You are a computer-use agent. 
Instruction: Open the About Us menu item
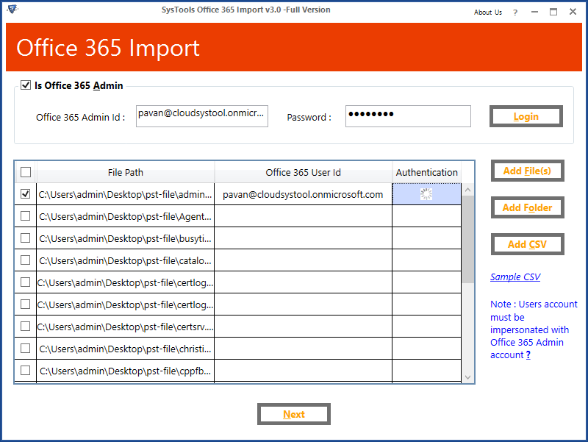point(487,12)
